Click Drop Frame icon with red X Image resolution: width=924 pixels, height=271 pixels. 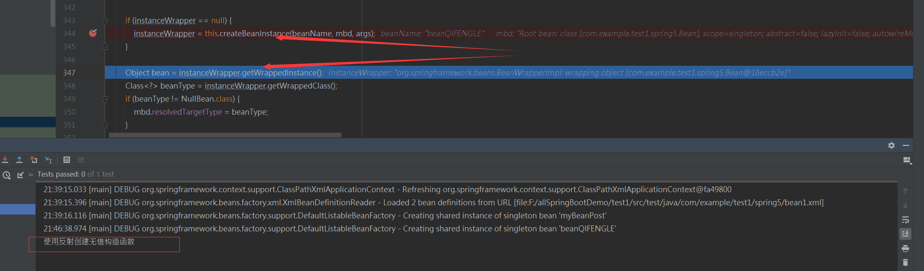click(34, 160)
